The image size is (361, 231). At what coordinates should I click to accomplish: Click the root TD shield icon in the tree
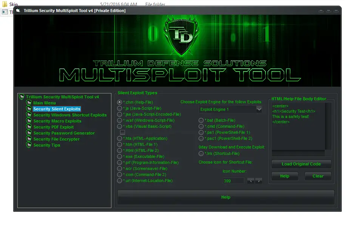22,97
